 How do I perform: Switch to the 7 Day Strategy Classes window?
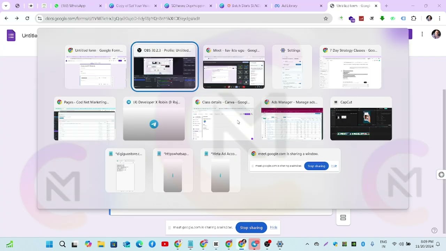[x=351, y=67]
